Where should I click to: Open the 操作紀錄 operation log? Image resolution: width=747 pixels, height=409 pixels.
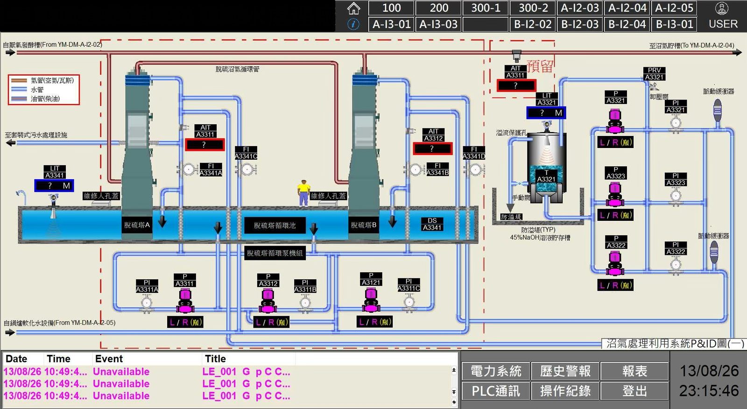[565, 391]
